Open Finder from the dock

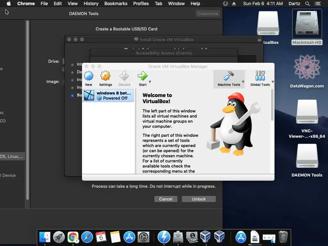click(x=45, y=237)
